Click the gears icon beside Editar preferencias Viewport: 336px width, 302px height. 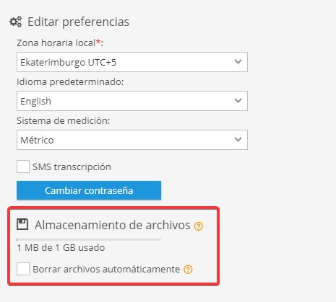[x=16, y=22]
